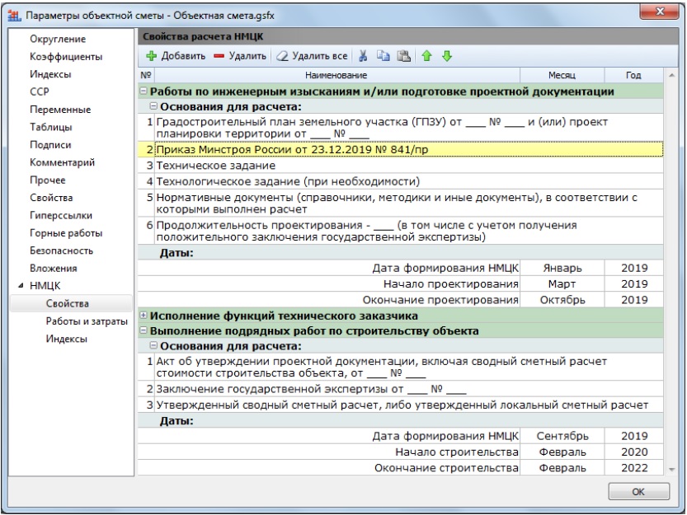Click the year 2019 for Начало проектирования

pyautogui.click(x=634, y=283)
